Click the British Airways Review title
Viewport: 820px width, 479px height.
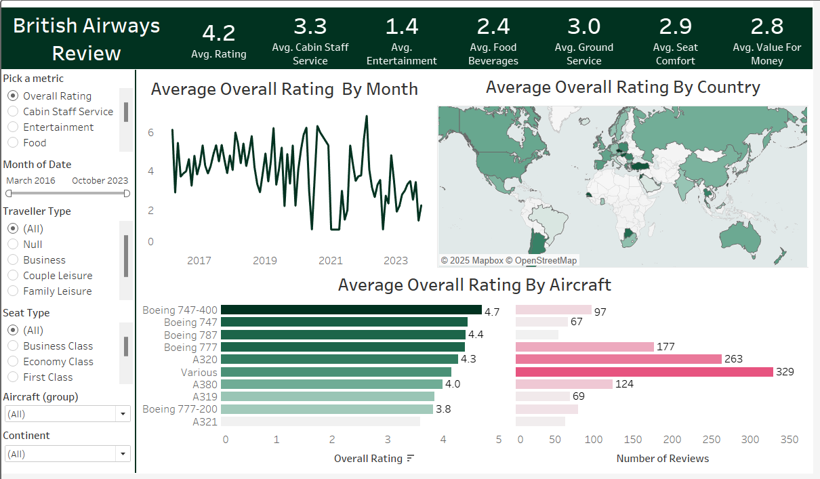point(87,40)
